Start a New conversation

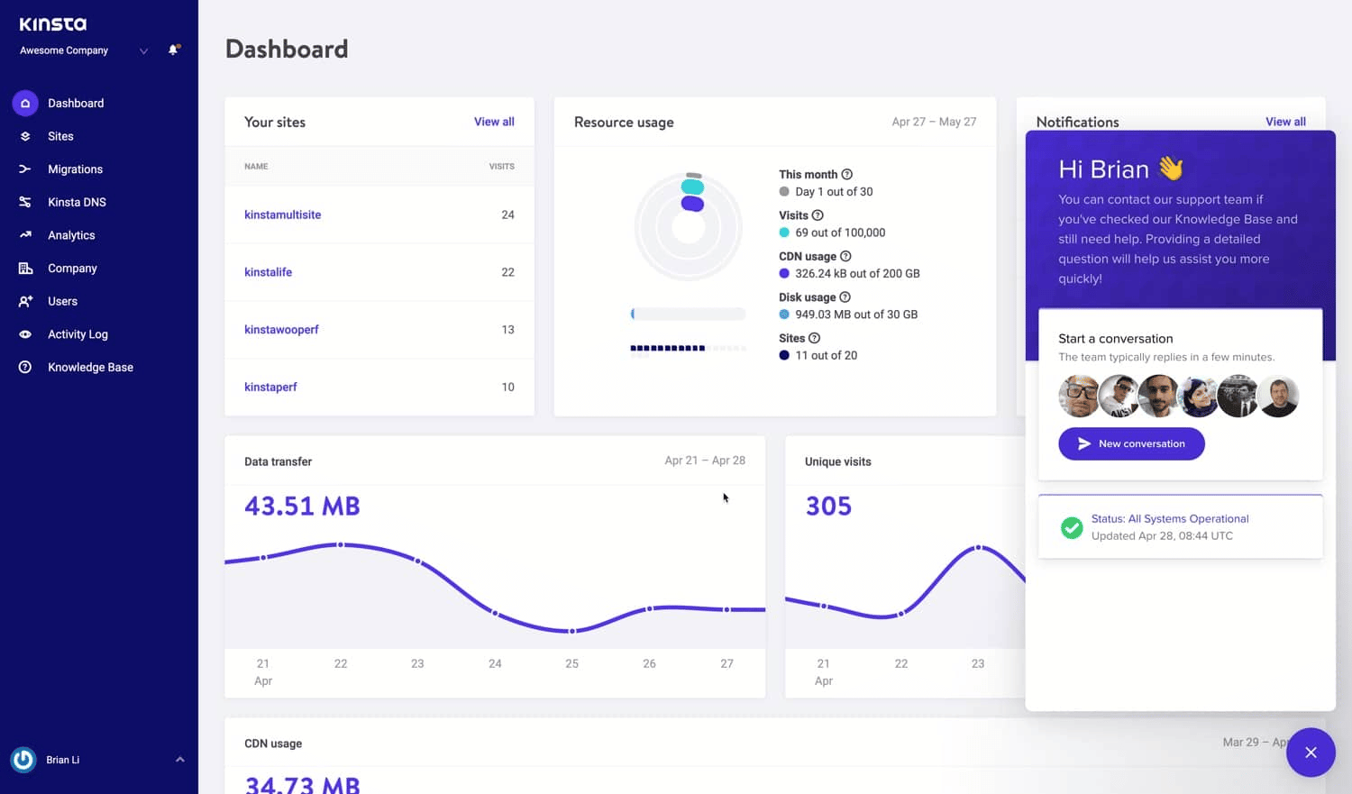click(x=1131, y=443)
